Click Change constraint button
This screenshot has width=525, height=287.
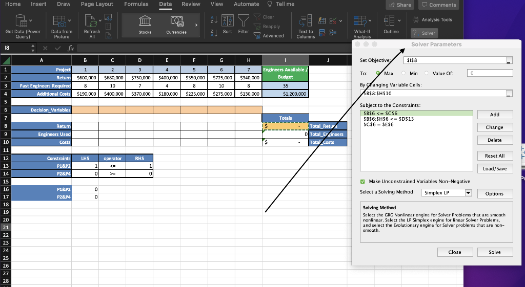coord(495,127)
